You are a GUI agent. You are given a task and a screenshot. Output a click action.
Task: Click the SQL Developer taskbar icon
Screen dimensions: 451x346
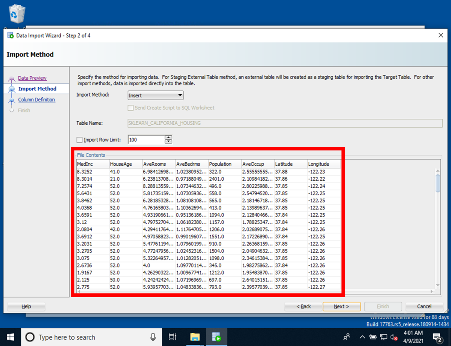click(x=216, y=337)
